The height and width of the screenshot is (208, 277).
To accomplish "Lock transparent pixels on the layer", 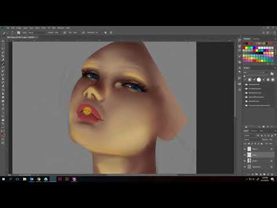I will coord(249,144).
